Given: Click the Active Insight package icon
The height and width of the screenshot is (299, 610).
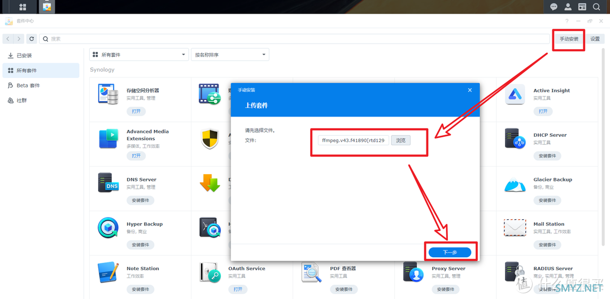Looking at the screenshot, I should pyautogui.click(x=515, y=94).
